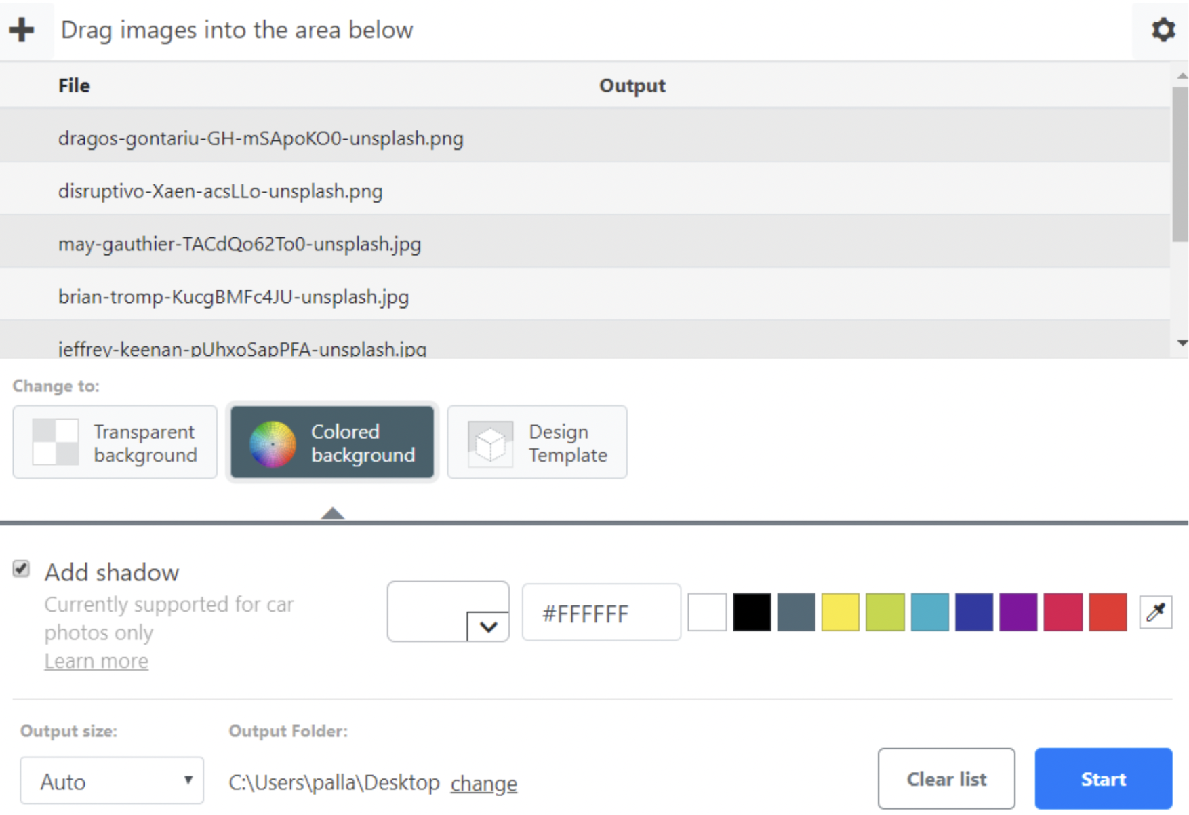Choose the black color swatch
The image size is (1189, 815).
(752, 612)
